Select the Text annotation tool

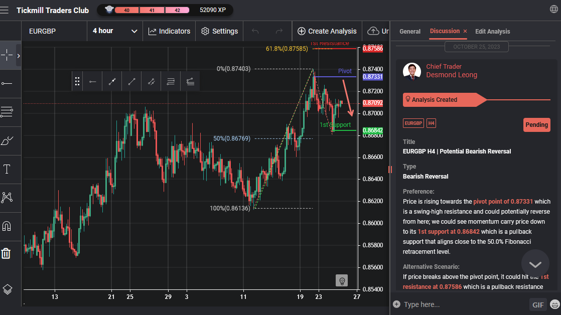pos(7,169)
